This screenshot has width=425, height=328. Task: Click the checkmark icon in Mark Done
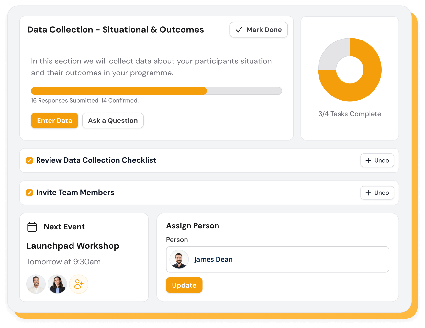point(239,29)
